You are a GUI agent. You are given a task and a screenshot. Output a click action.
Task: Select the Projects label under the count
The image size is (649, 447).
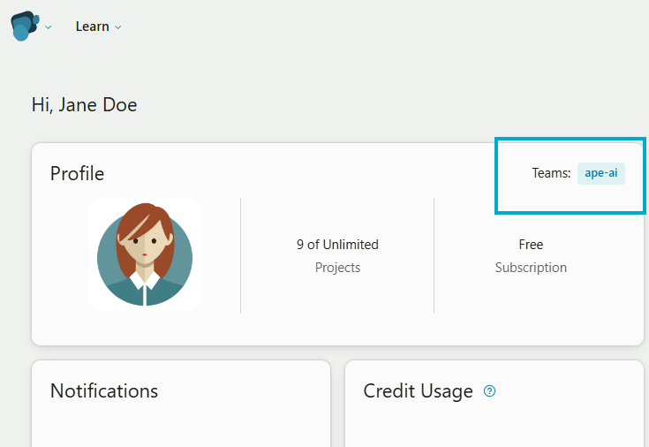click(x=337, y=268)
